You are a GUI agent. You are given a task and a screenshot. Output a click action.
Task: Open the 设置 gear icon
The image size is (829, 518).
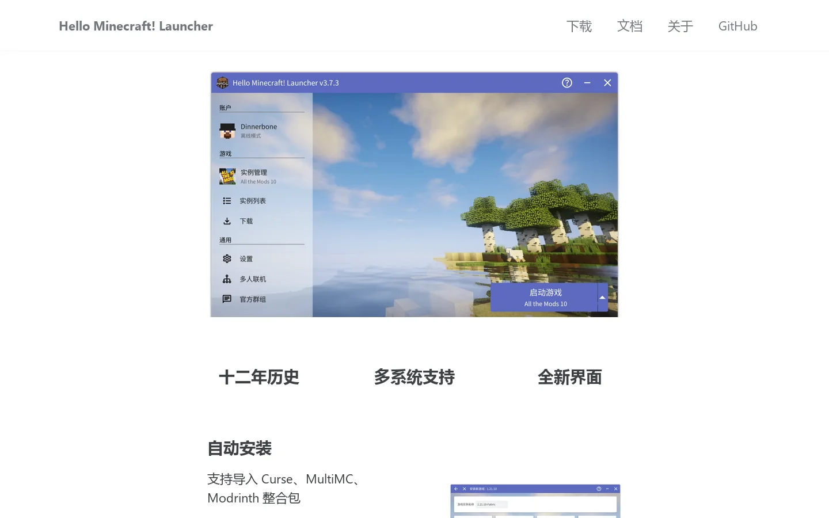[x=227, y=259]
